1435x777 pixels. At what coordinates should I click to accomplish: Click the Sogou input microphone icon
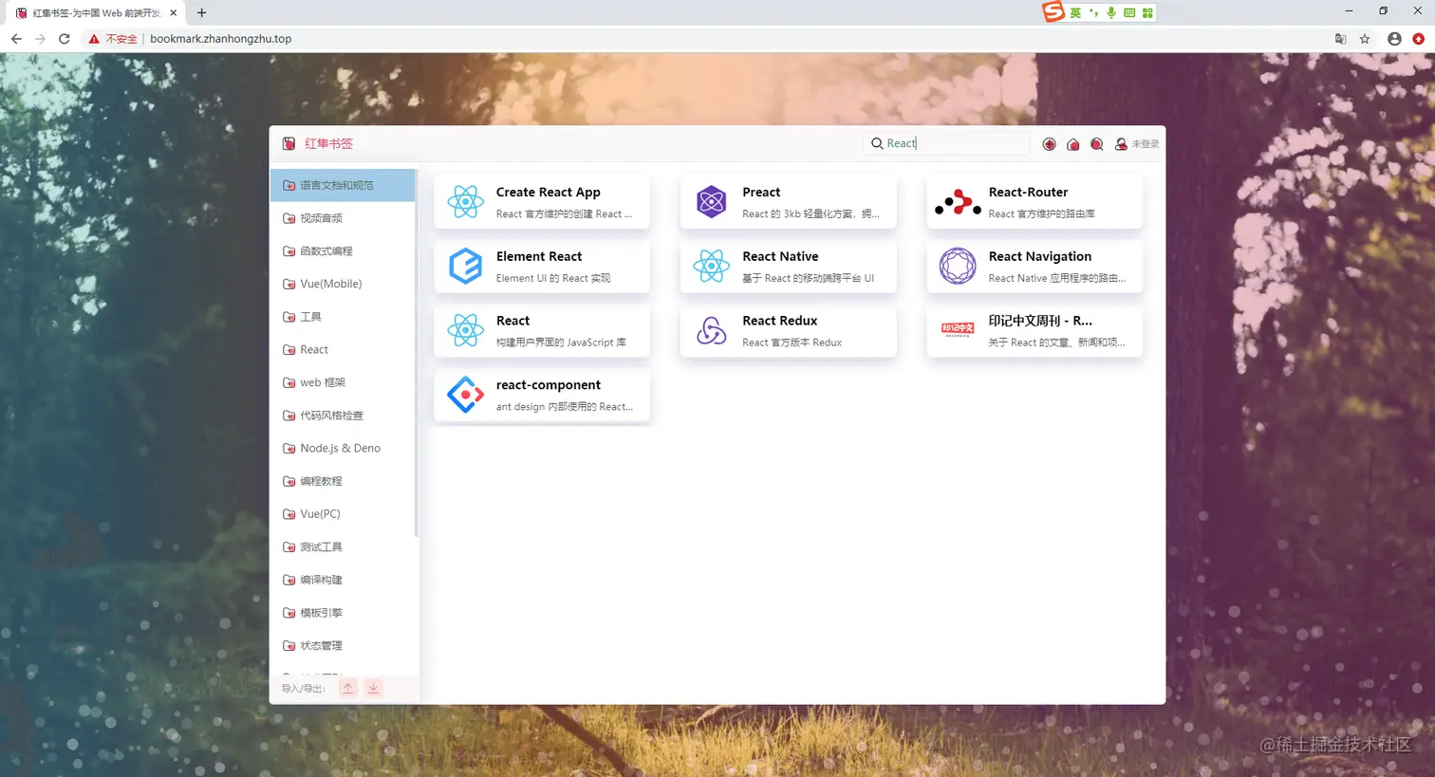[1111, 12]
